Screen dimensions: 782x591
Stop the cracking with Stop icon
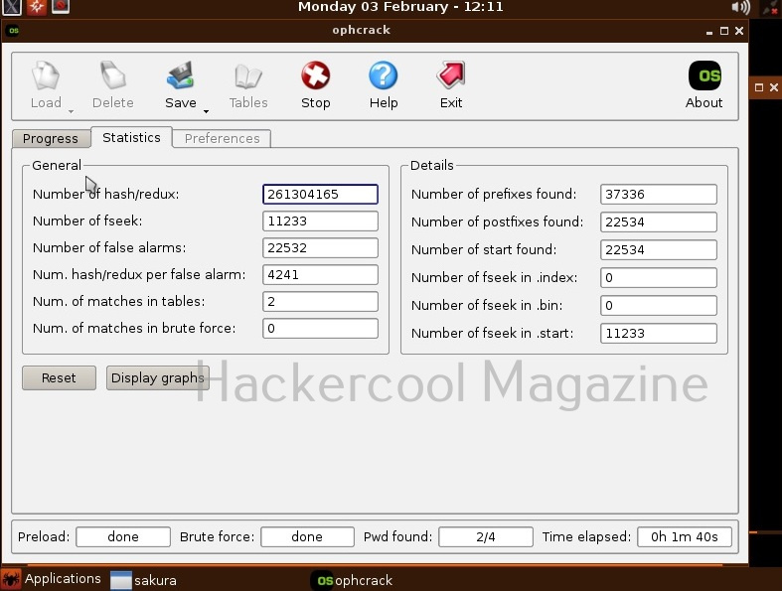[315, 75]
